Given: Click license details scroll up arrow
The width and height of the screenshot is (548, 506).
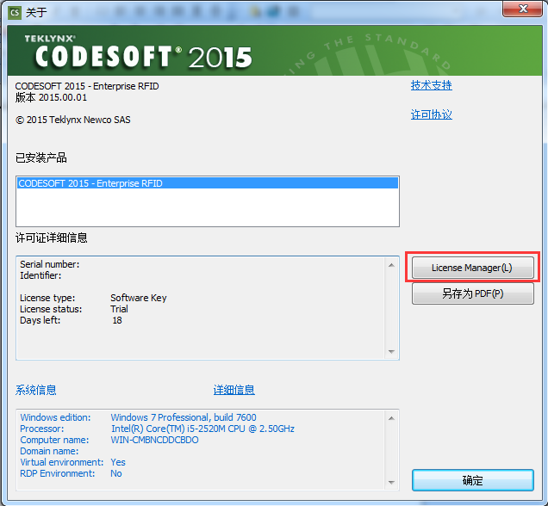Looking at the screenshot, I should pos(391,266).
